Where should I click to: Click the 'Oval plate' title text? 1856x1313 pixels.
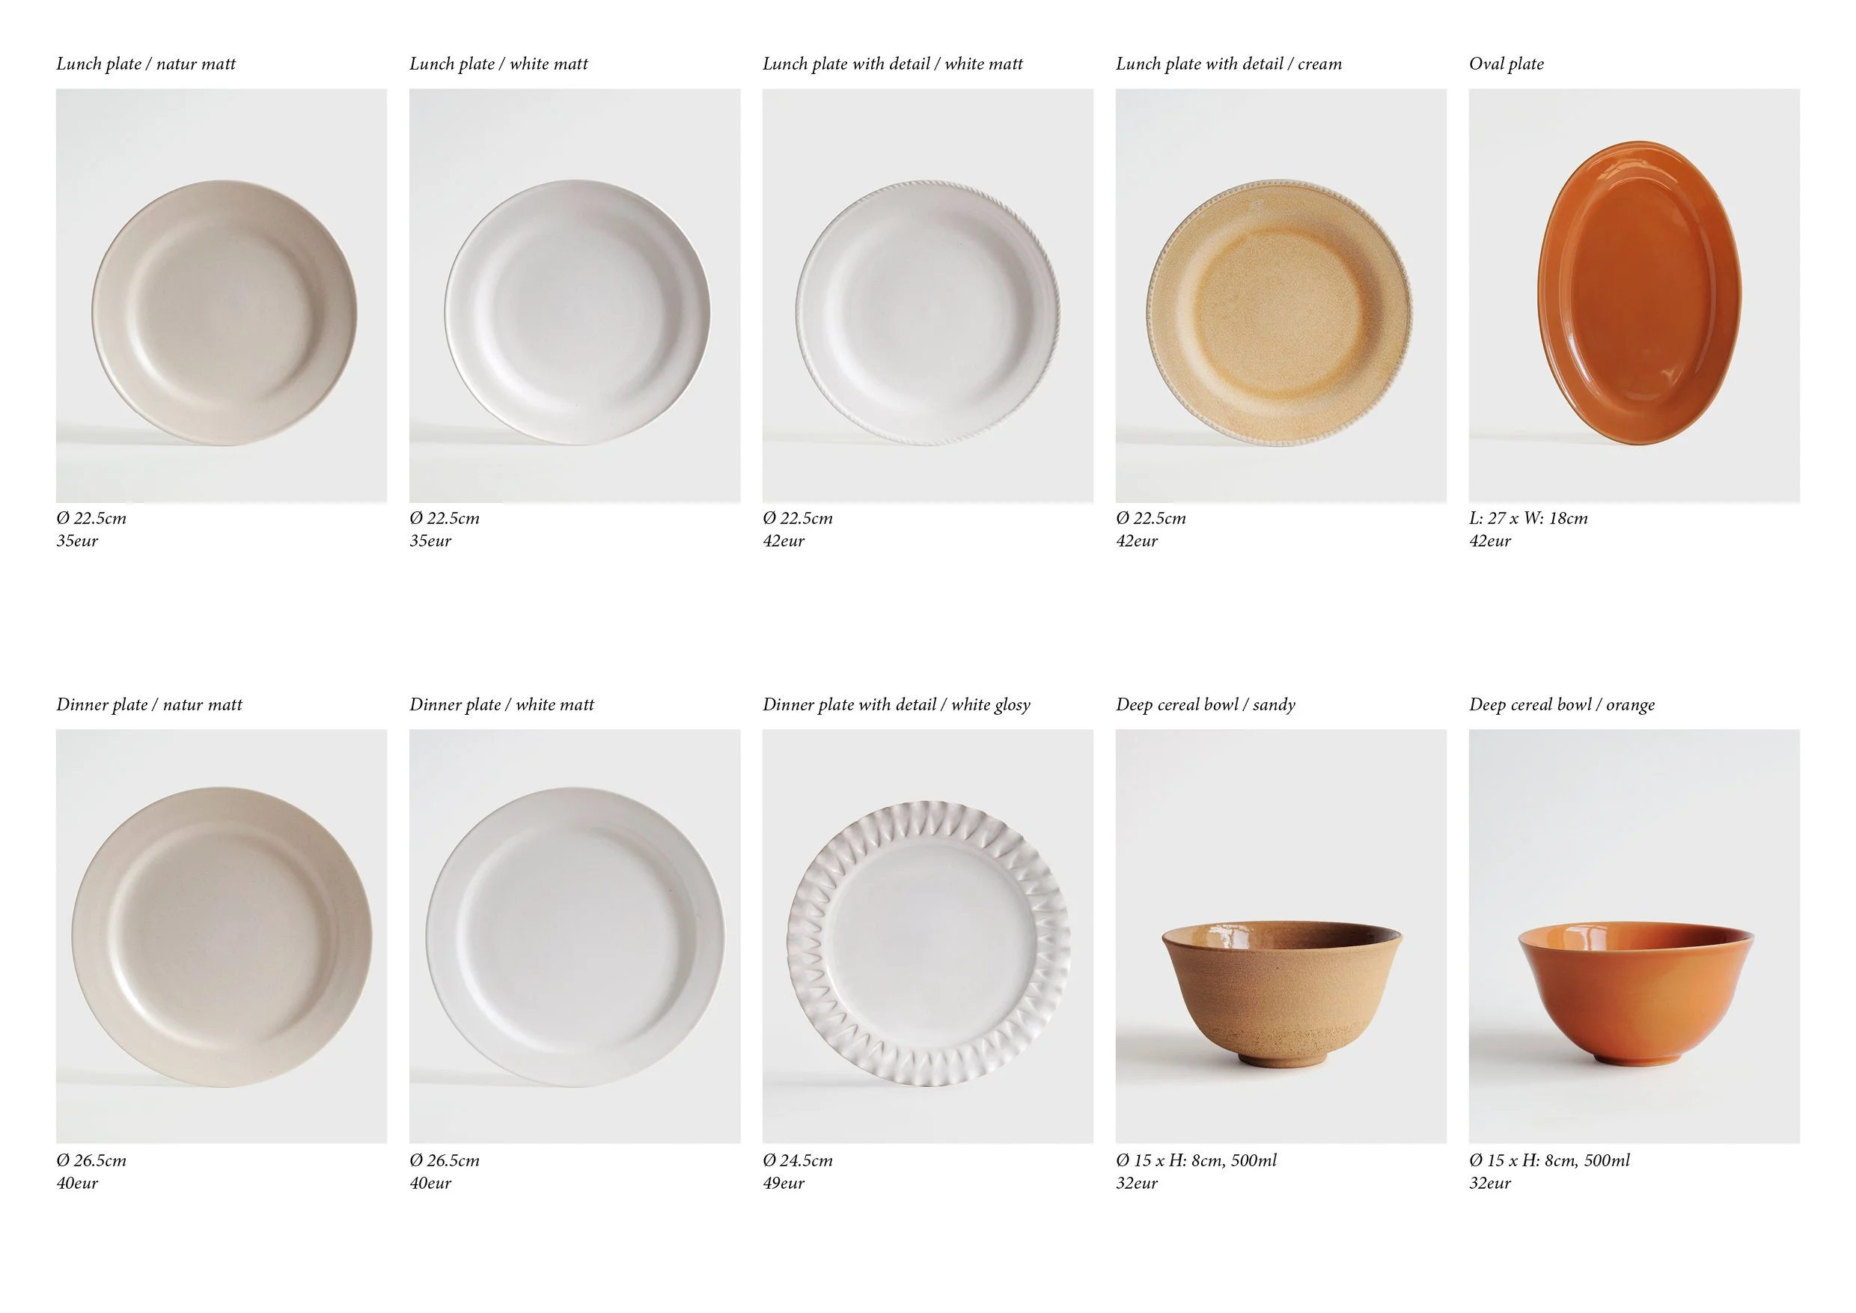pos(1506,64)
